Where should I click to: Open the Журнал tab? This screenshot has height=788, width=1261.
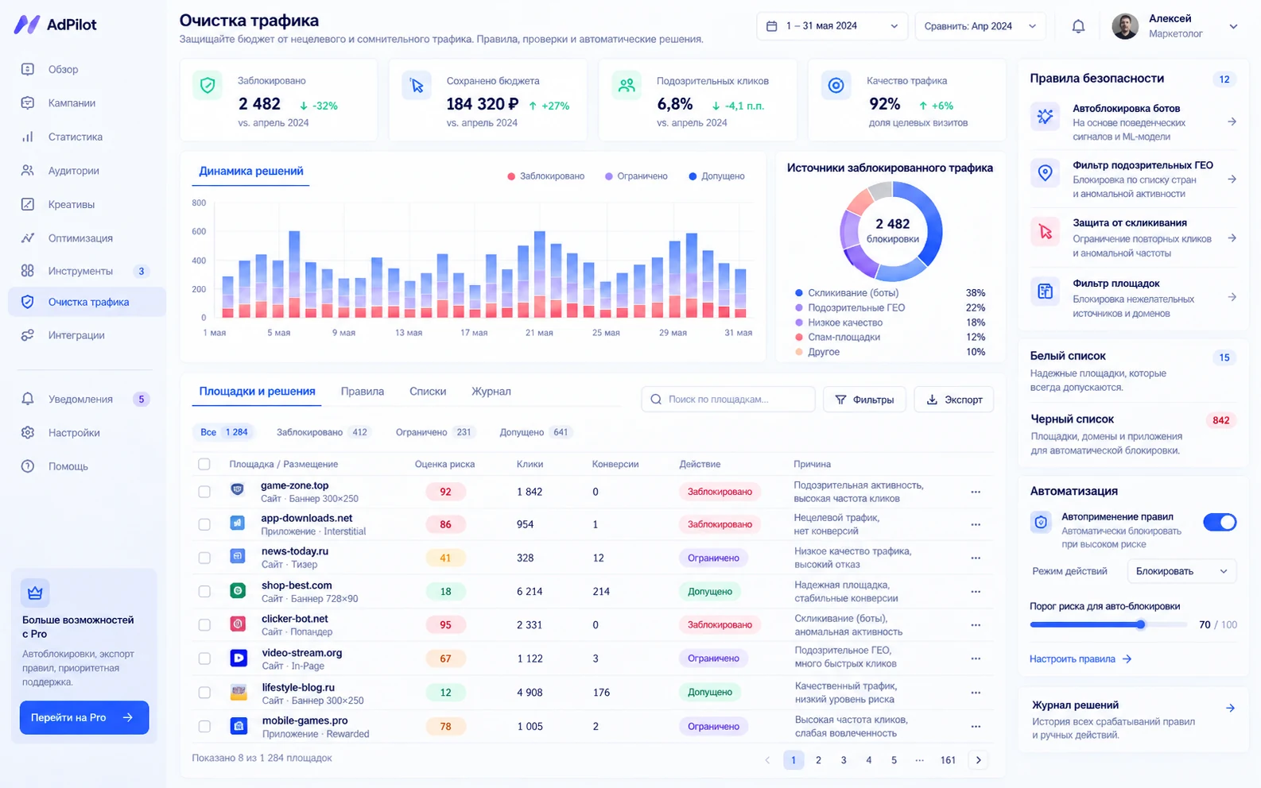pos(491,392)
